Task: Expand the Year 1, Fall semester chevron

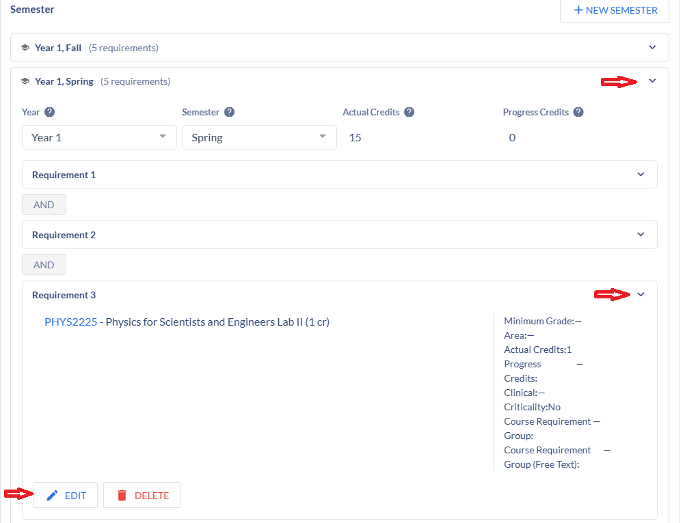Action: click(652, 48)
